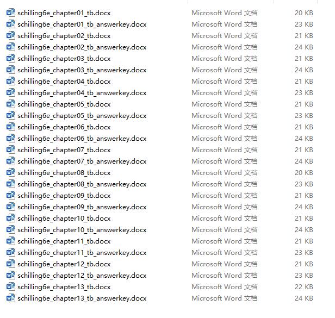Select file name schilling6e_chapter13_tb.docx
This screenshot has width=335, height=318.
[64, 287]
